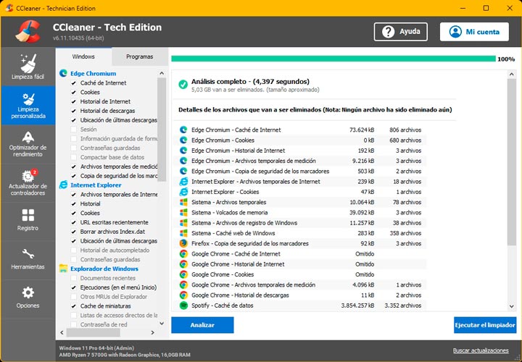The height and width of the screenshot is (362, 522).
Task: Click Windows icon on Volcados de memoria row
Action: pos(183,212)
